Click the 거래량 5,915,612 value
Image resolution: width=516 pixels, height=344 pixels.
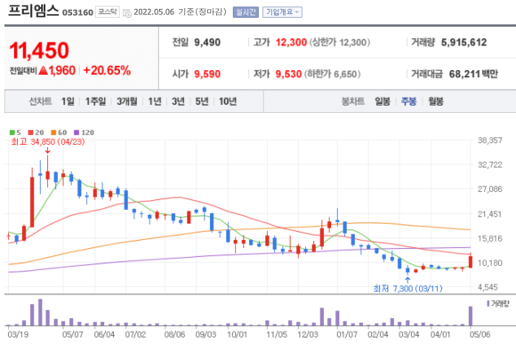tap(464, 43)
